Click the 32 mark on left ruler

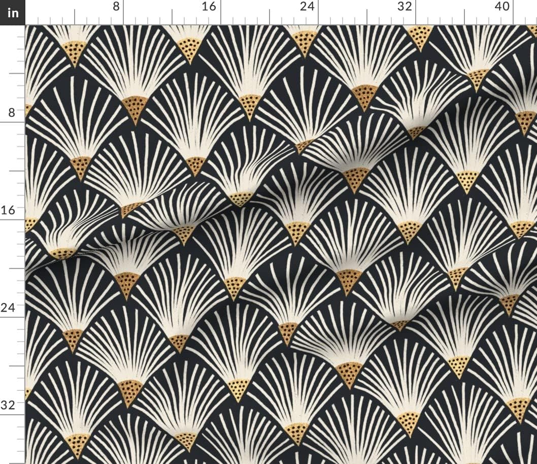tap(8, 405)
